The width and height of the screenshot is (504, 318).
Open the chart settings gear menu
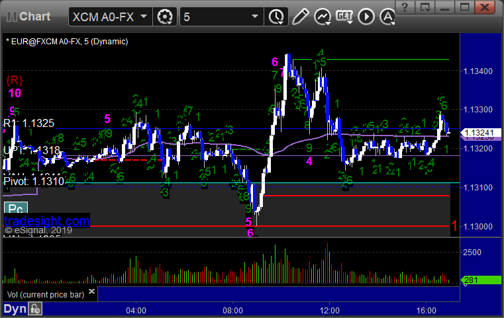tap(164, 17)
